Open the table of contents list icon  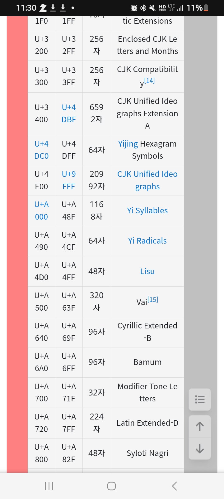point(200,399)
